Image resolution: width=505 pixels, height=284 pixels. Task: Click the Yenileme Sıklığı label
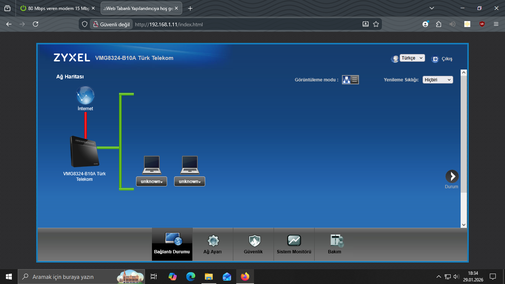pos(401,80)
